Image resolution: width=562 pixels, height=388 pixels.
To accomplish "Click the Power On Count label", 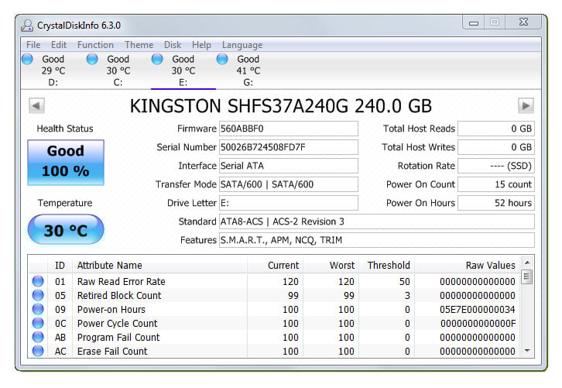I will click(x=420, y=184).
